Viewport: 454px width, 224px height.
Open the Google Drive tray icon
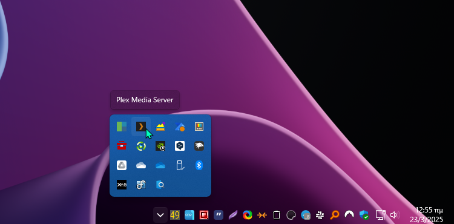122,165
